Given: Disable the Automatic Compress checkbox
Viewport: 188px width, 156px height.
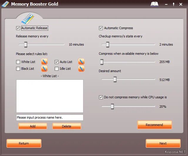Looking at the screenshot, I should 101,28.
